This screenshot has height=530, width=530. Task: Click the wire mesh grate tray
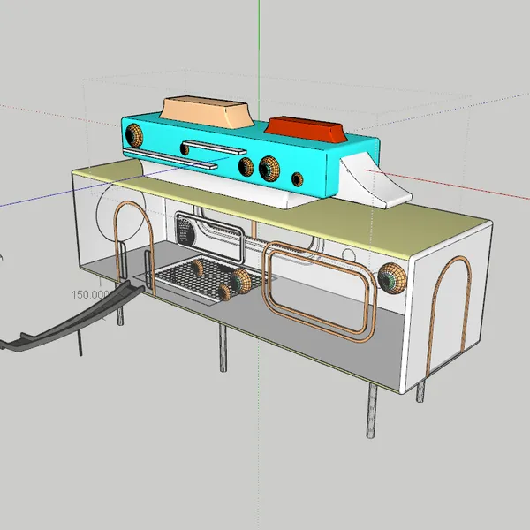pyautogui.click(x=205, y=278)
